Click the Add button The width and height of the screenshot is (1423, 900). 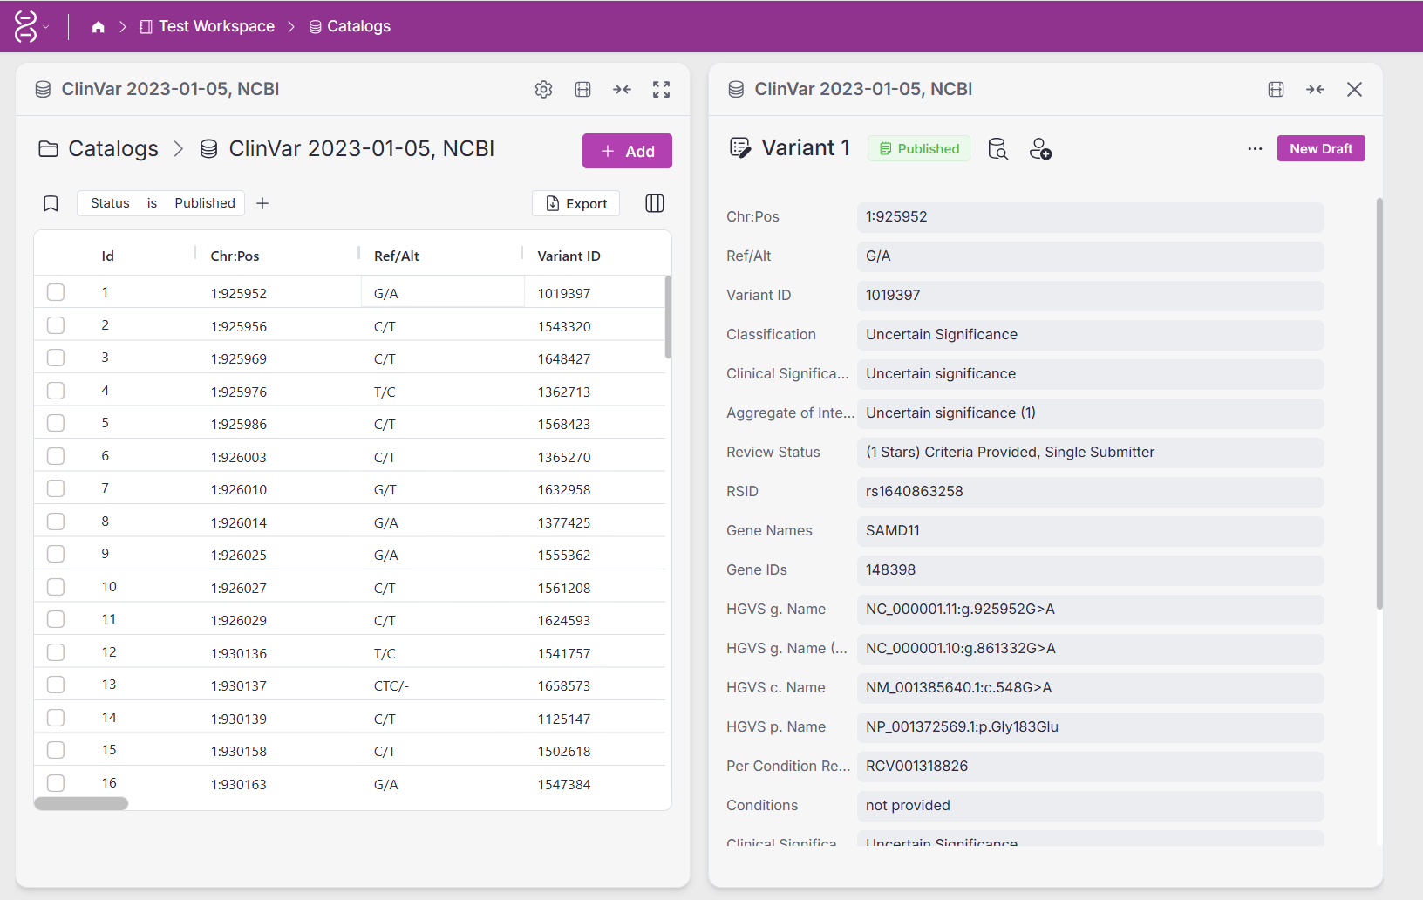pos(627,151)
